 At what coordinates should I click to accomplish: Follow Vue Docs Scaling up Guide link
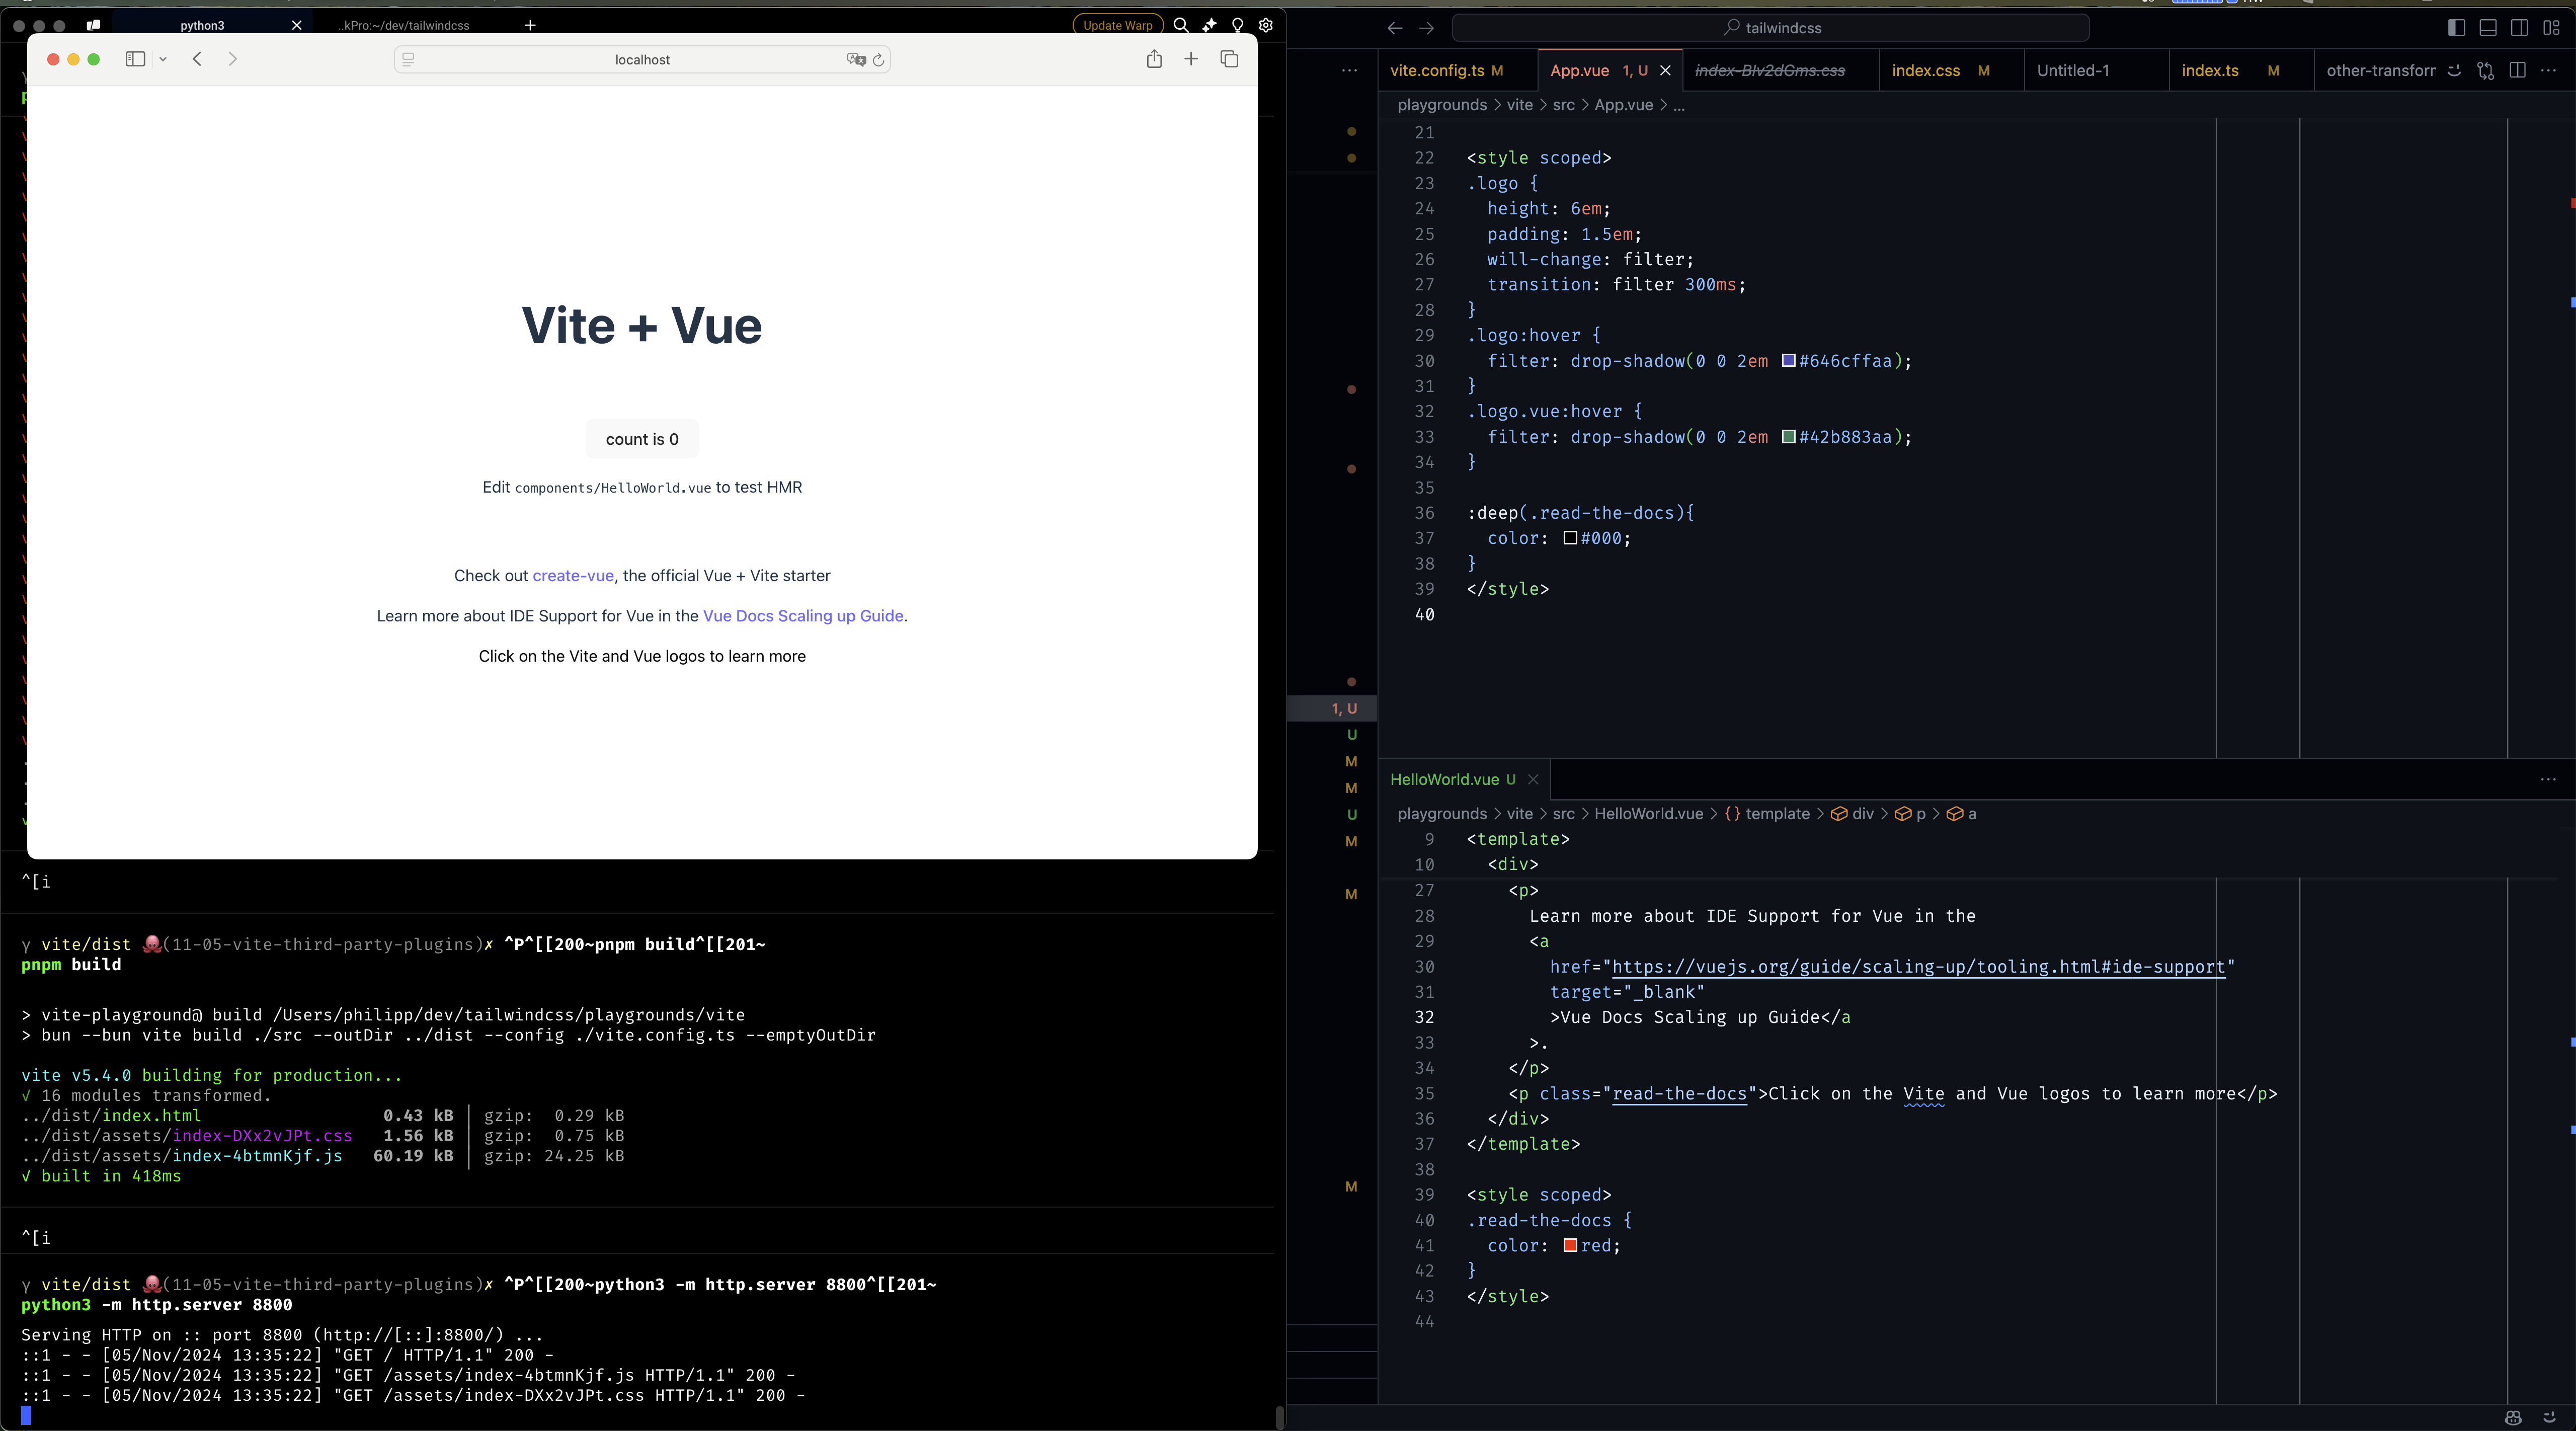pos(803,616)
